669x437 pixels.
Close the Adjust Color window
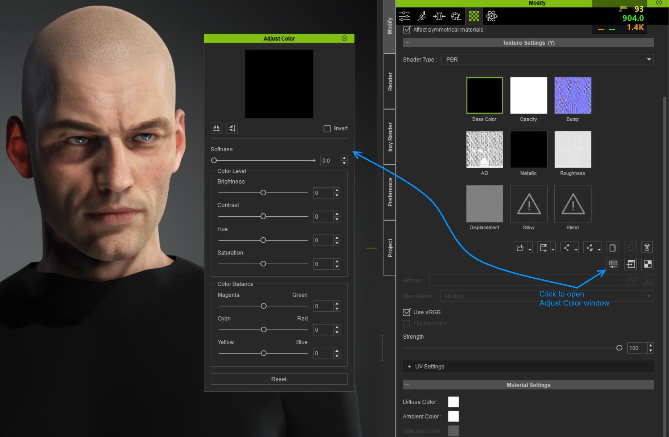(x=344, y=38)
